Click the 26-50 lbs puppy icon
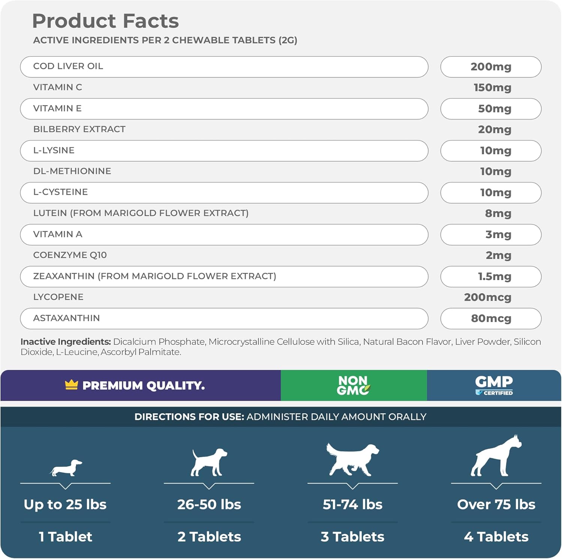 coord(209,462)
